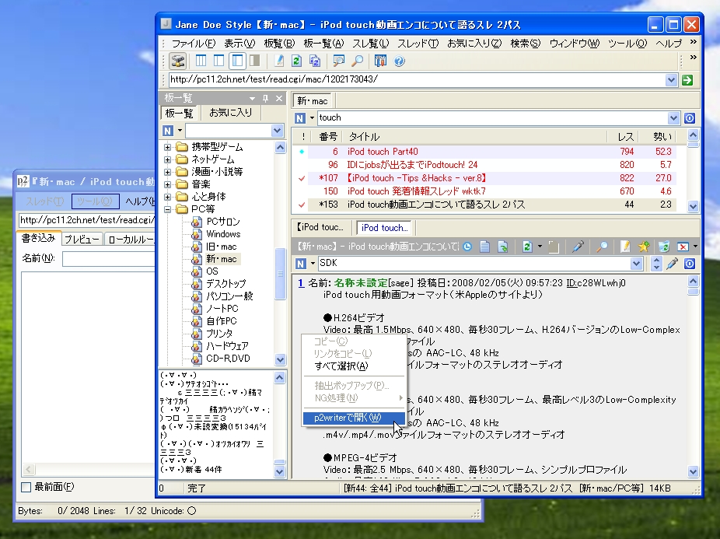Expand the 携帯型ゲーム folder
Viewport: 720px width, 539px height.
(168, 147)
